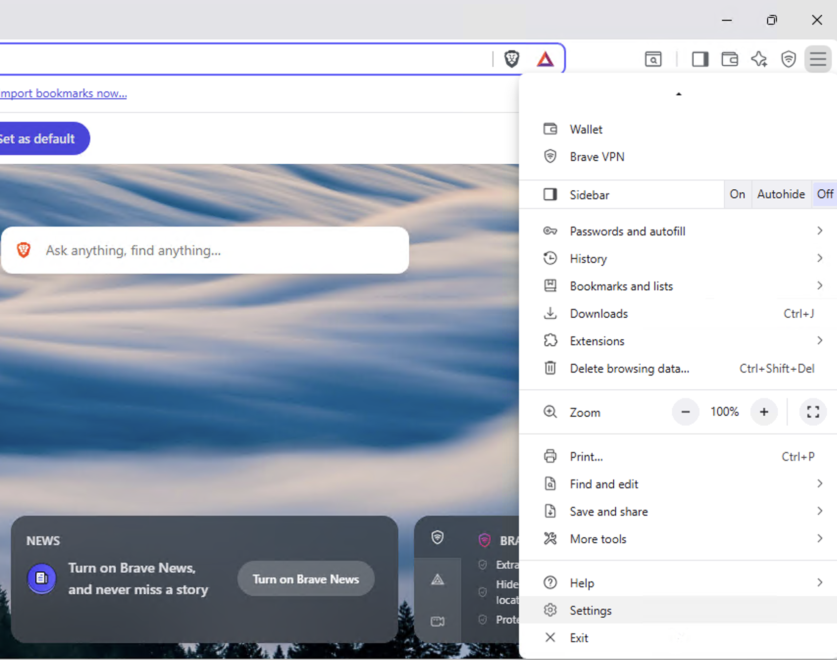Image resolution: width=837 pixels, height=660 pixels.
Task: Select Delete browsing data menu item
Action: pos(629,368)
